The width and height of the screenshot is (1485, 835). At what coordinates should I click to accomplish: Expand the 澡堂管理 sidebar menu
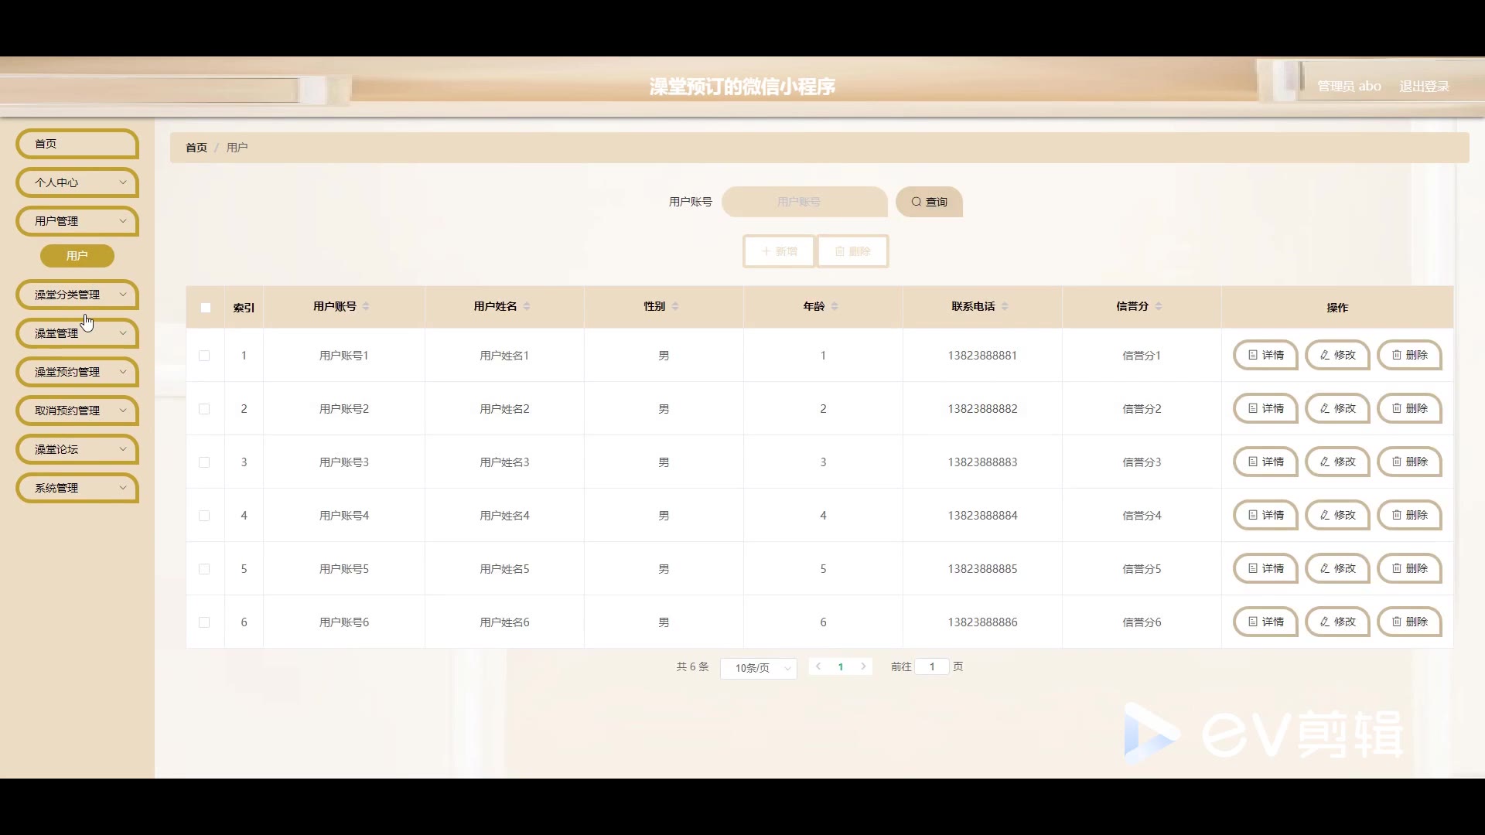[x=77, y=333]
